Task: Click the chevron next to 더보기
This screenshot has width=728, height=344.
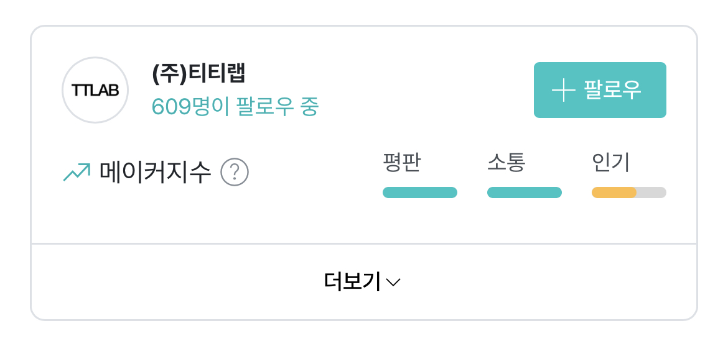Action: (393, 282)
